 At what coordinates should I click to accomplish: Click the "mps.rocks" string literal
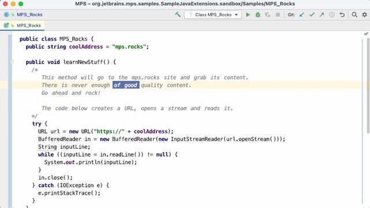click(129, 47)
